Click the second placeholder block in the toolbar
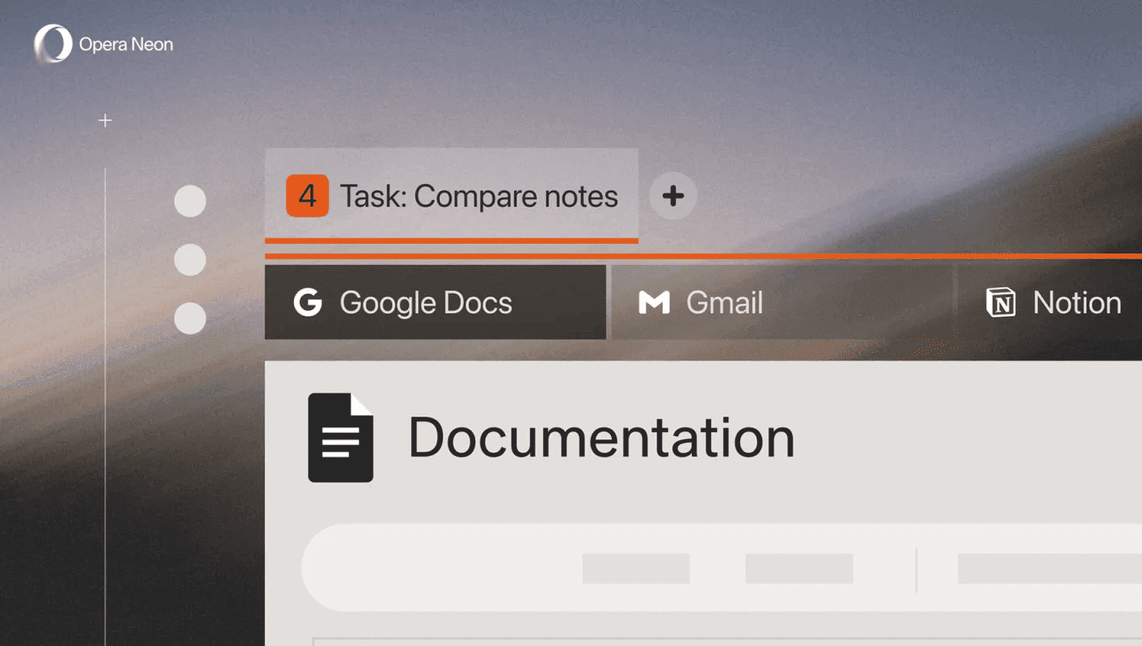The height and width of the screenshot is (646, 1142). tap(799, 568)
